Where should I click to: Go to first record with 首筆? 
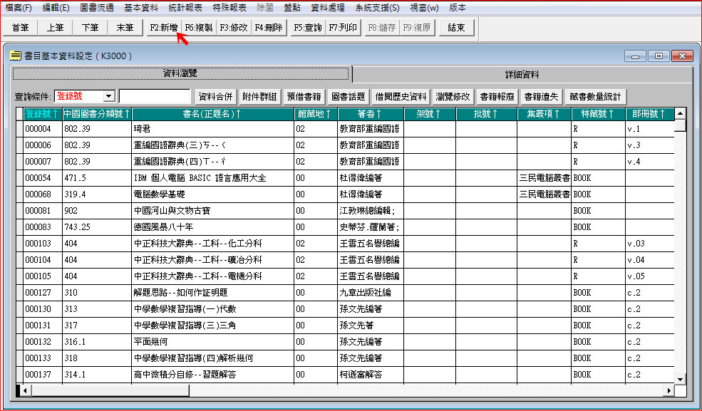20,28
